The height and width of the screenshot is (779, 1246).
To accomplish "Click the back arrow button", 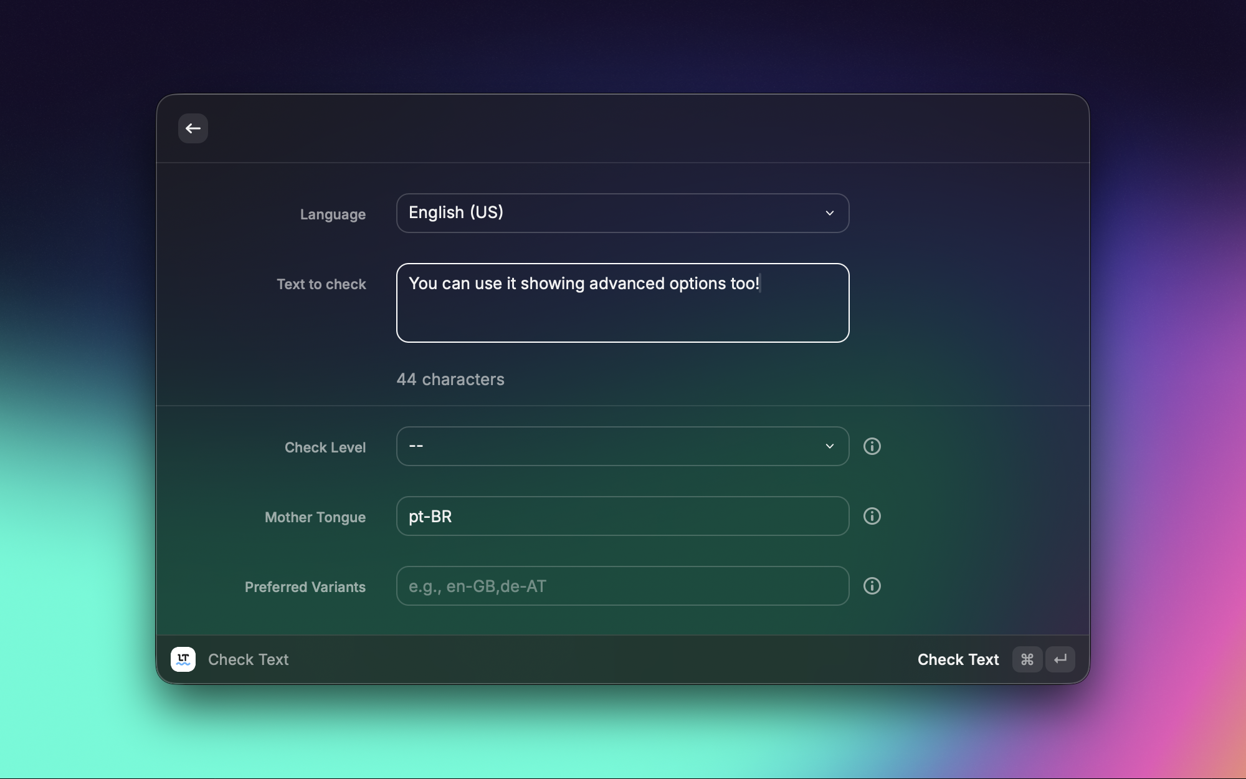I will 193,128.
